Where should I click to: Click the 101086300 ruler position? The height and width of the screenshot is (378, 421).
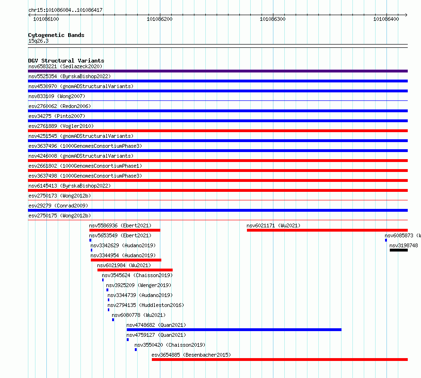pos(272,19)
